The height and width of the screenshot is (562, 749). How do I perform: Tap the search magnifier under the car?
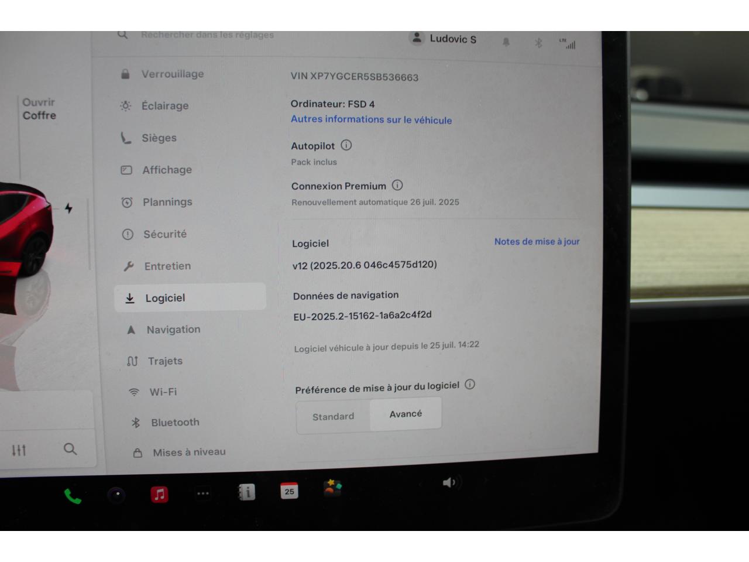(70, 449)
